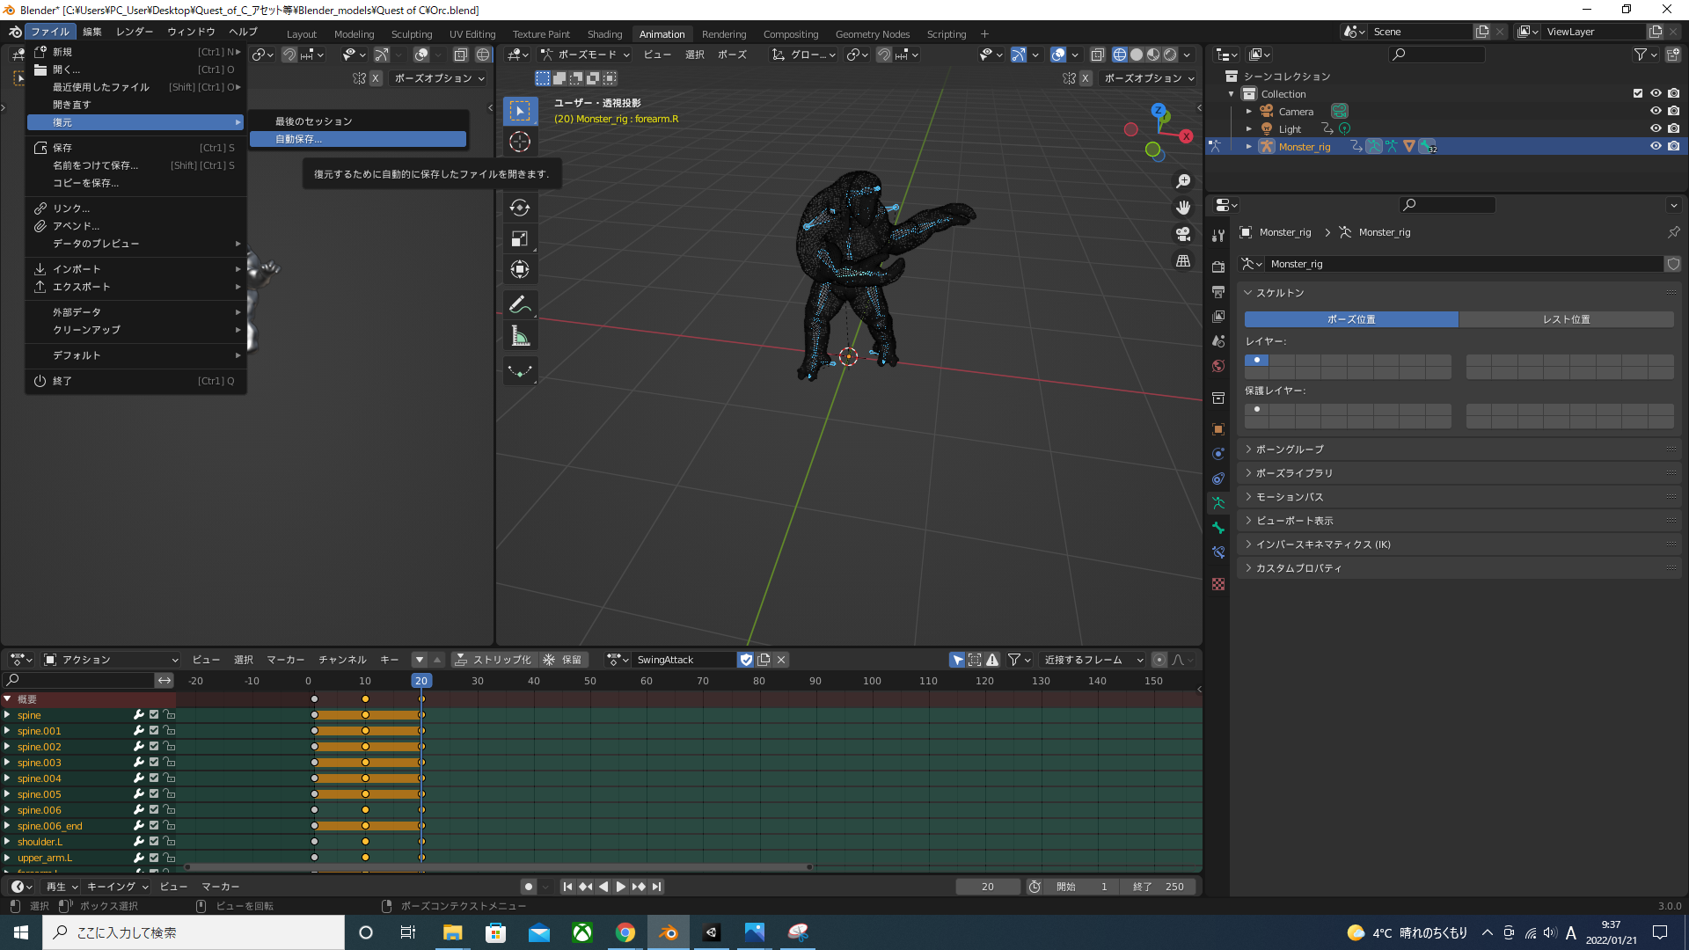Uncheck the spine.003 channel checkbox
1689x950 pixels.
[154, 763]
